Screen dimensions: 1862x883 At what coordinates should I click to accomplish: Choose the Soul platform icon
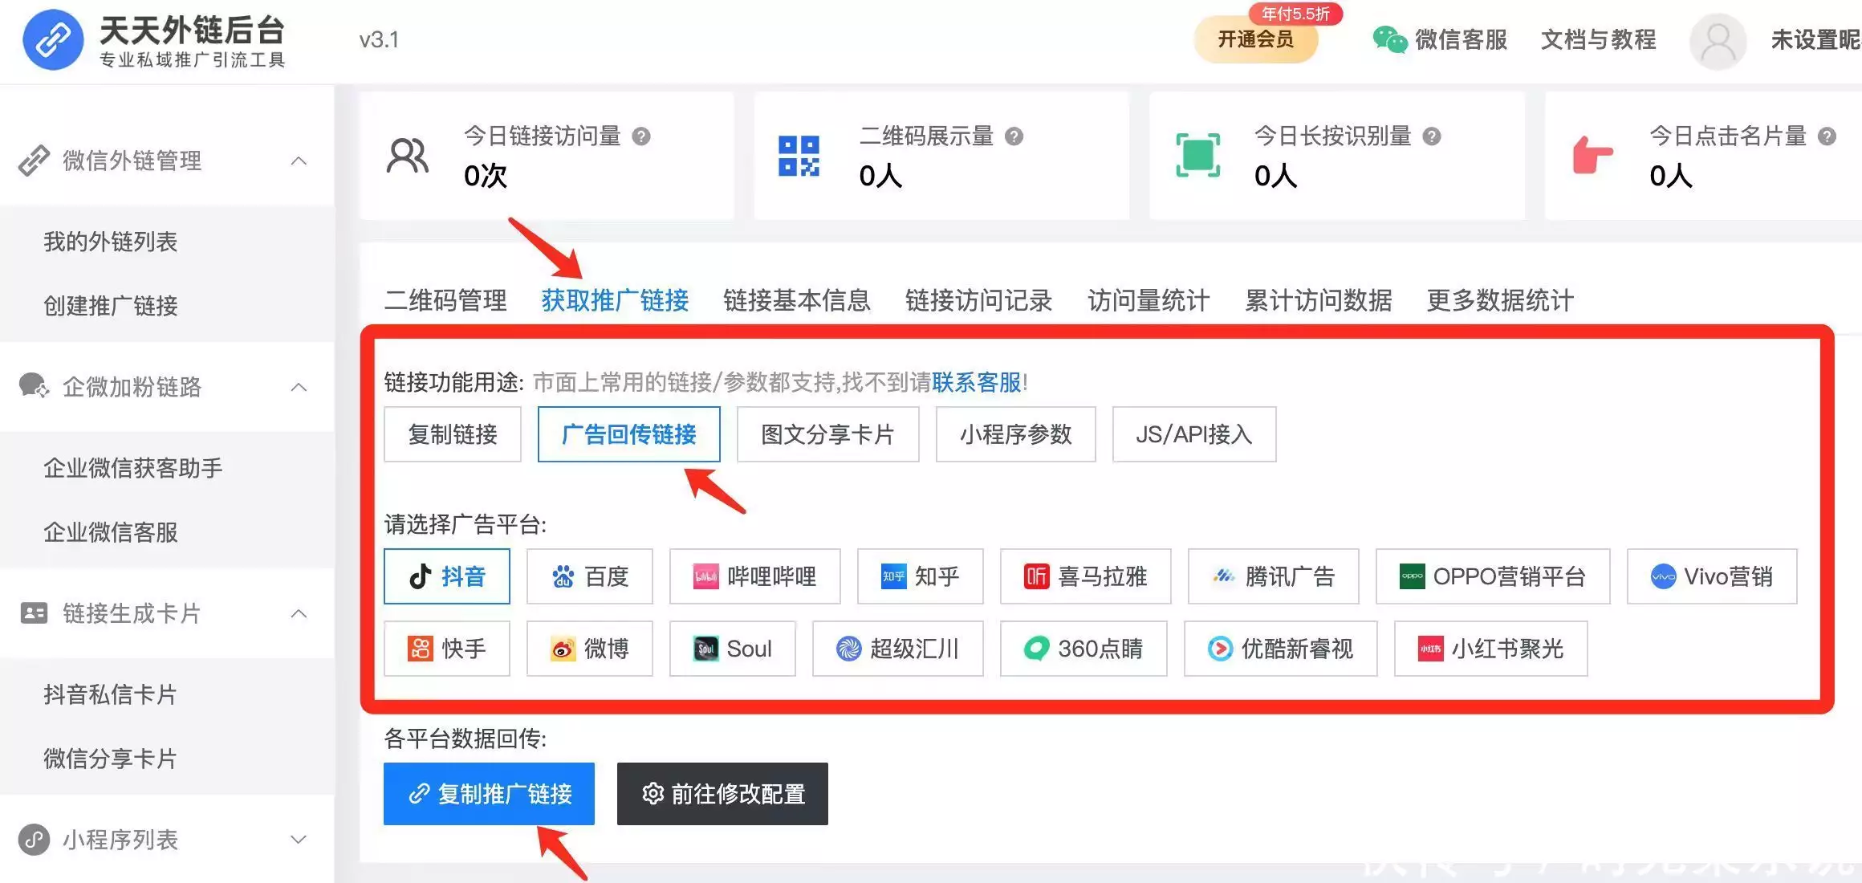[x=732, y=649]
